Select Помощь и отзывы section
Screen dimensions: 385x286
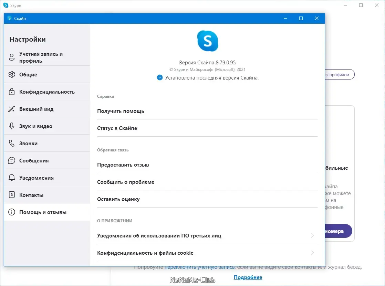pos(47,212)
